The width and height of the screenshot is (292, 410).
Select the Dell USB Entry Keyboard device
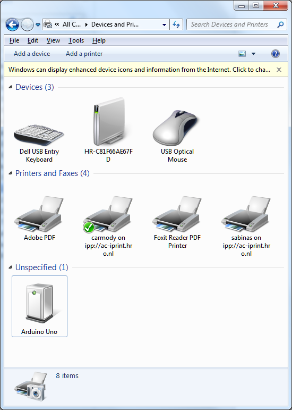(39, 143)
